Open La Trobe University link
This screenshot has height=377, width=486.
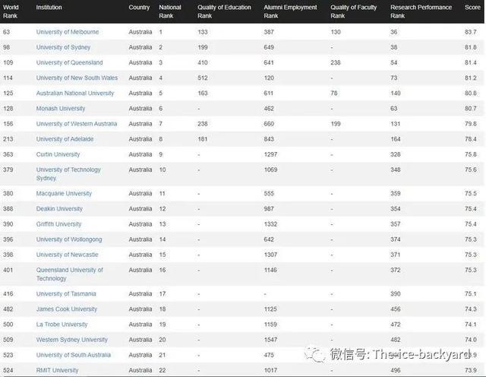point(62,325)
